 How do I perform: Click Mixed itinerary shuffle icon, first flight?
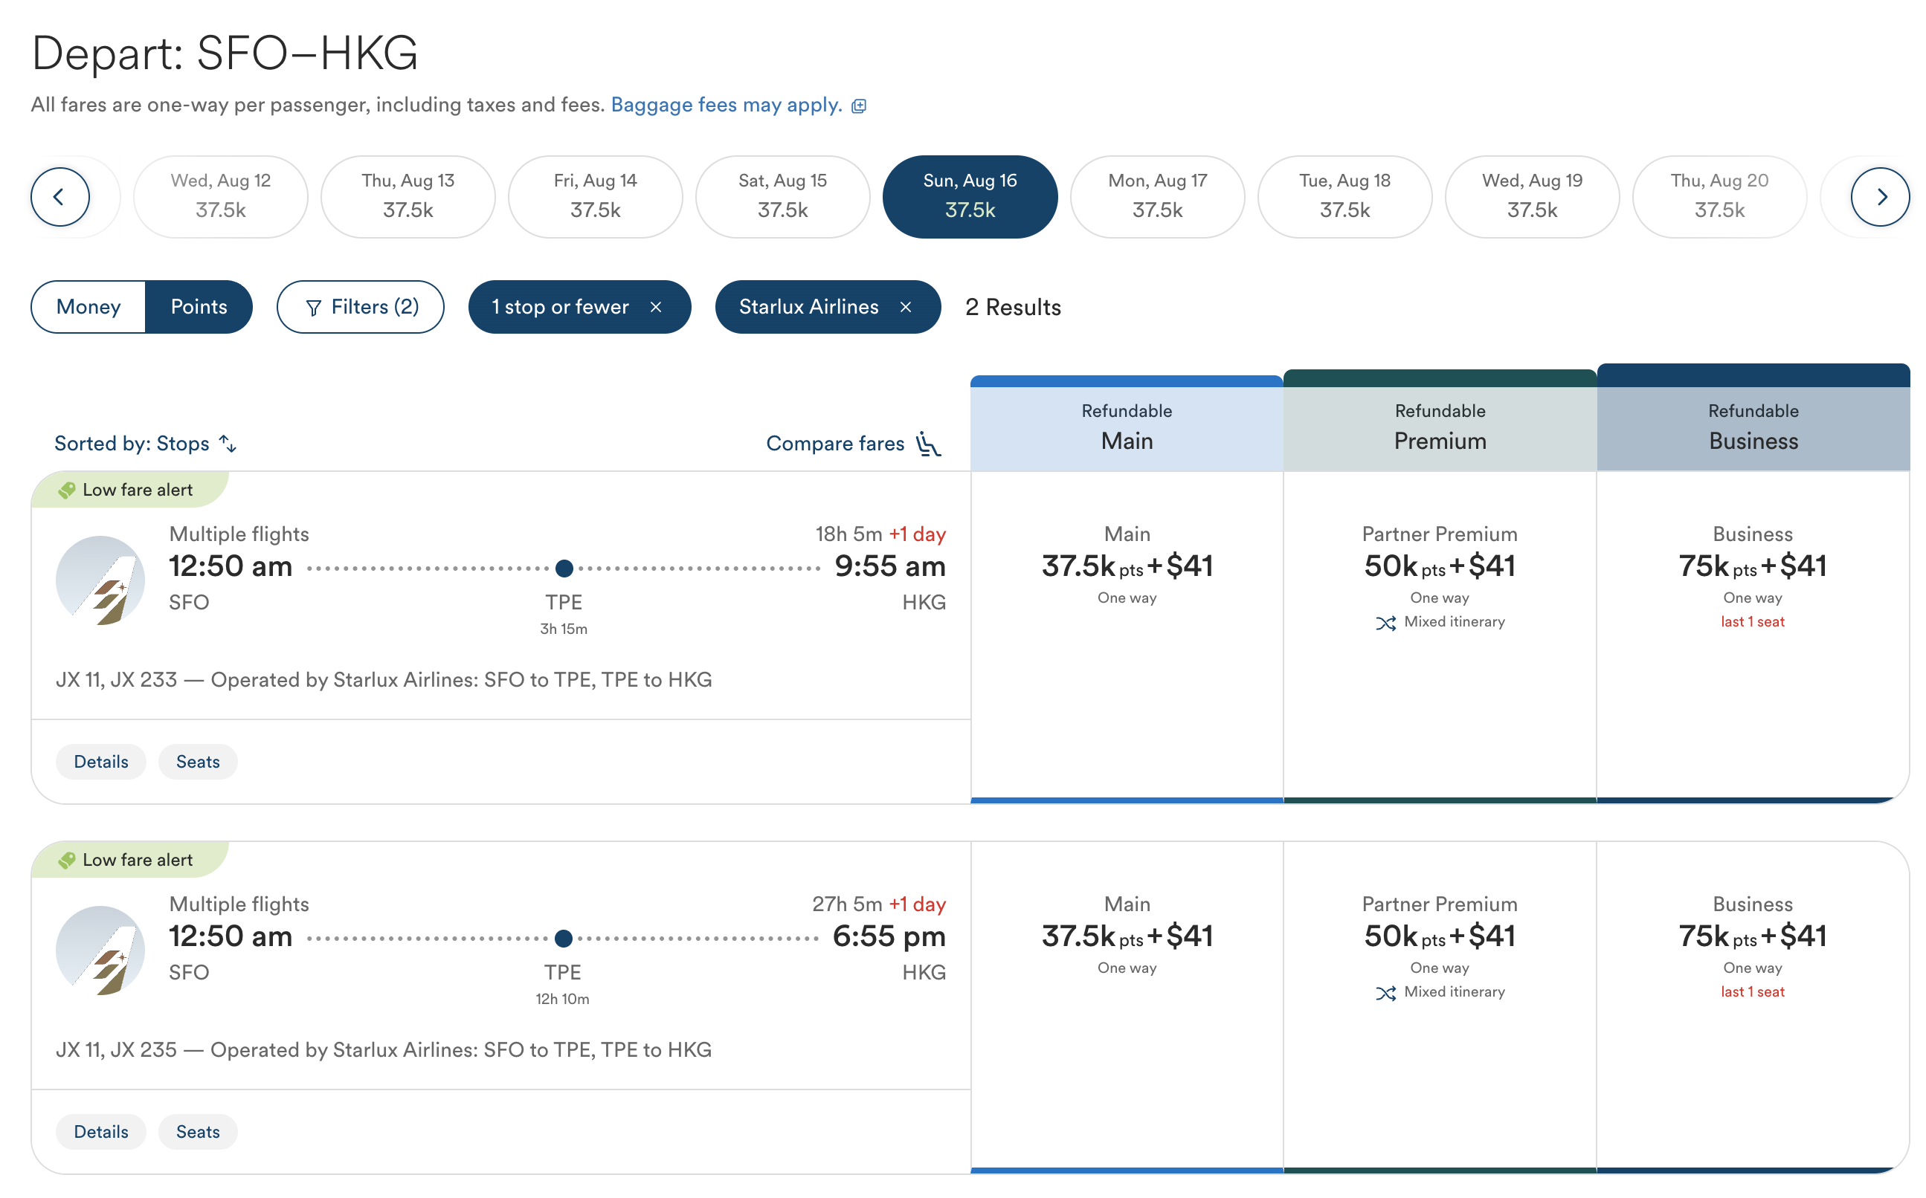pos(1385,624)
